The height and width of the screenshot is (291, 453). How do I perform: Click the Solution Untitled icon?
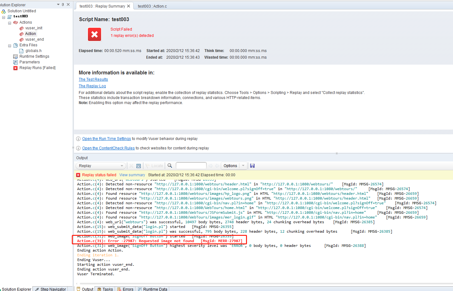click(x=3, y=11)
